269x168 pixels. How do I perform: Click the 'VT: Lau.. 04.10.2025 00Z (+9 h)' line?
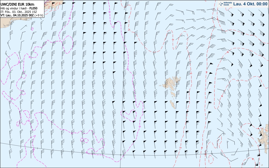pyautogui.click(x=22, y=15)
